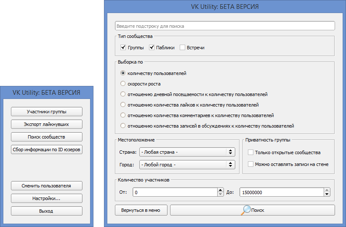This screenshot has height=227, width=346.
Task: Decrease the До value with down arrow
Action: 327,194
